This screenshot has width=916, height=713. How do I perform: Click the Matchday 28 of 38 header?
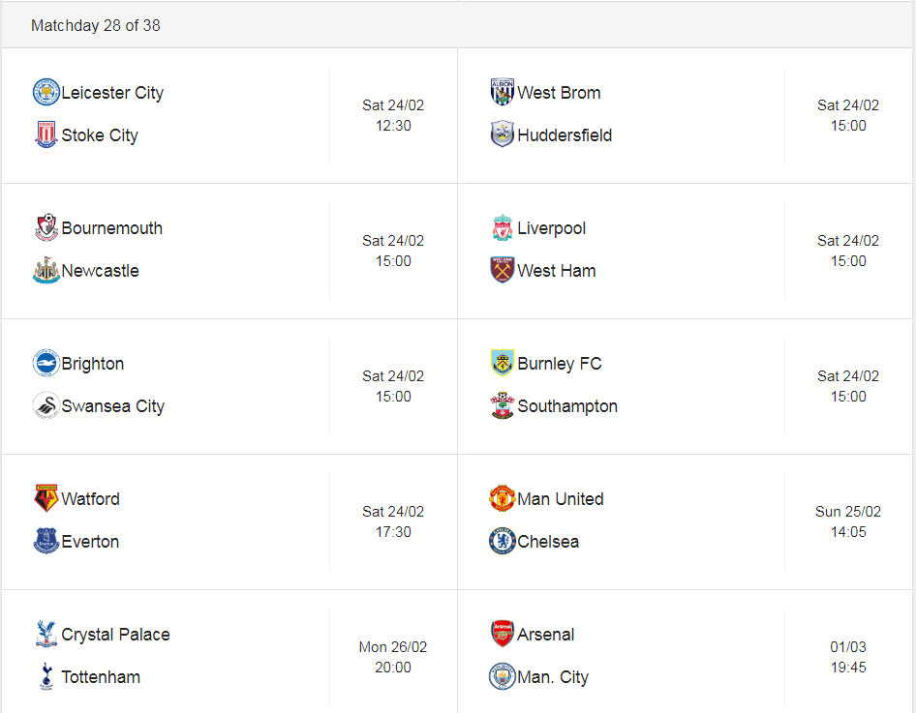96,26
